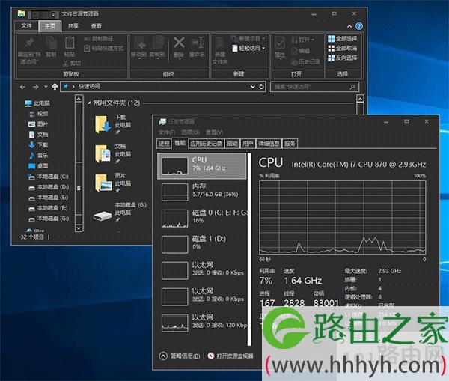Click the Quick access search box
This screenshot has height=381, width=449.
314,87
